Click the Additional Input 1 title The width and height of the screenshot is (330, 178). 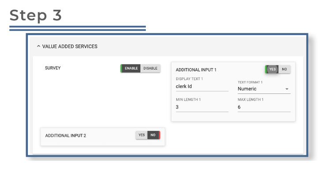196,70
